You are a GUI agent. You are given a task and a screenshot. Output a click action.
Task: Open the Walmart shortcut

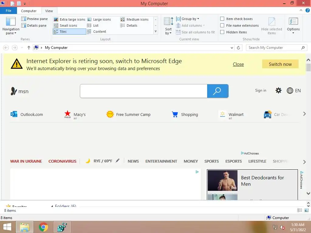point(231,115)
